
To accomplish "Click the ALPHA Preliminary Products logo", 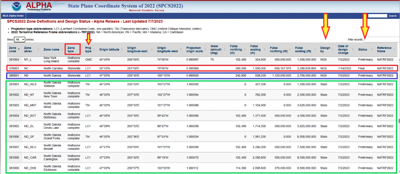I will [38, 6].
